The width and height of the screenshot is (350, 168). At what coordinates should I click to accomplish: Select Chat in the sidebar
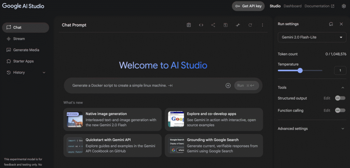pyautogui.click(x=25, y=28)
